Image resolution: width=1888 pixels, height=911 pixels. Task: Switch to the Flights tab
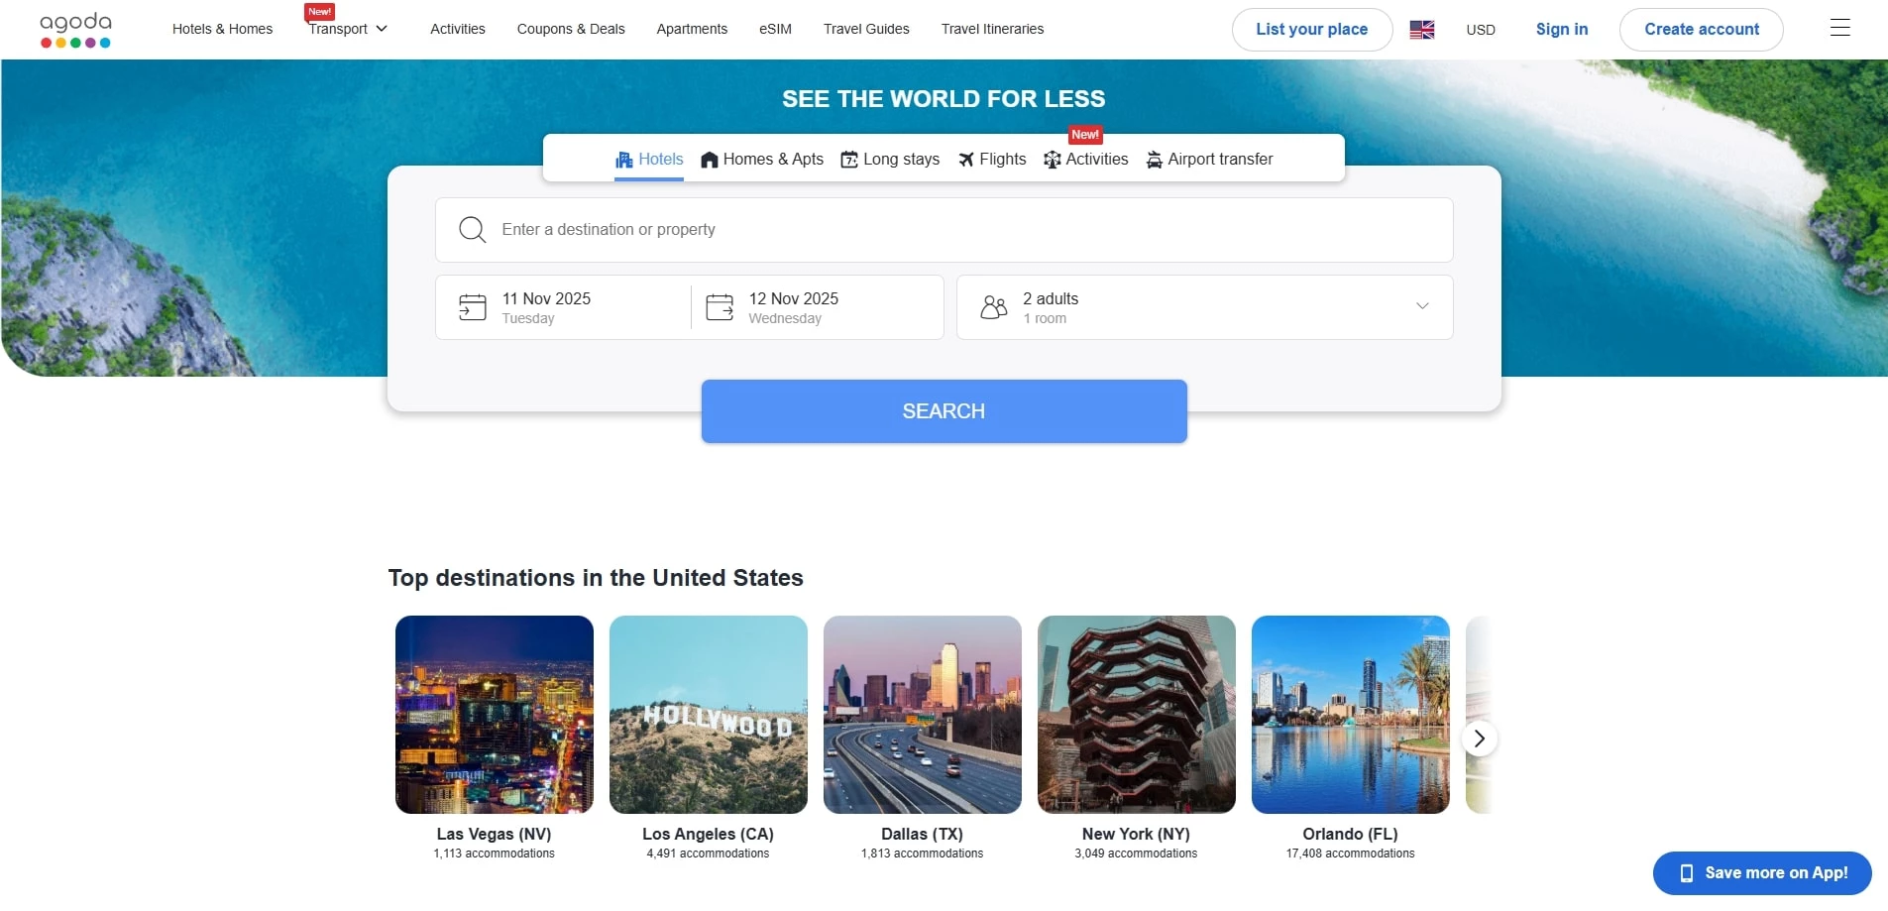[x=992, y=160]
